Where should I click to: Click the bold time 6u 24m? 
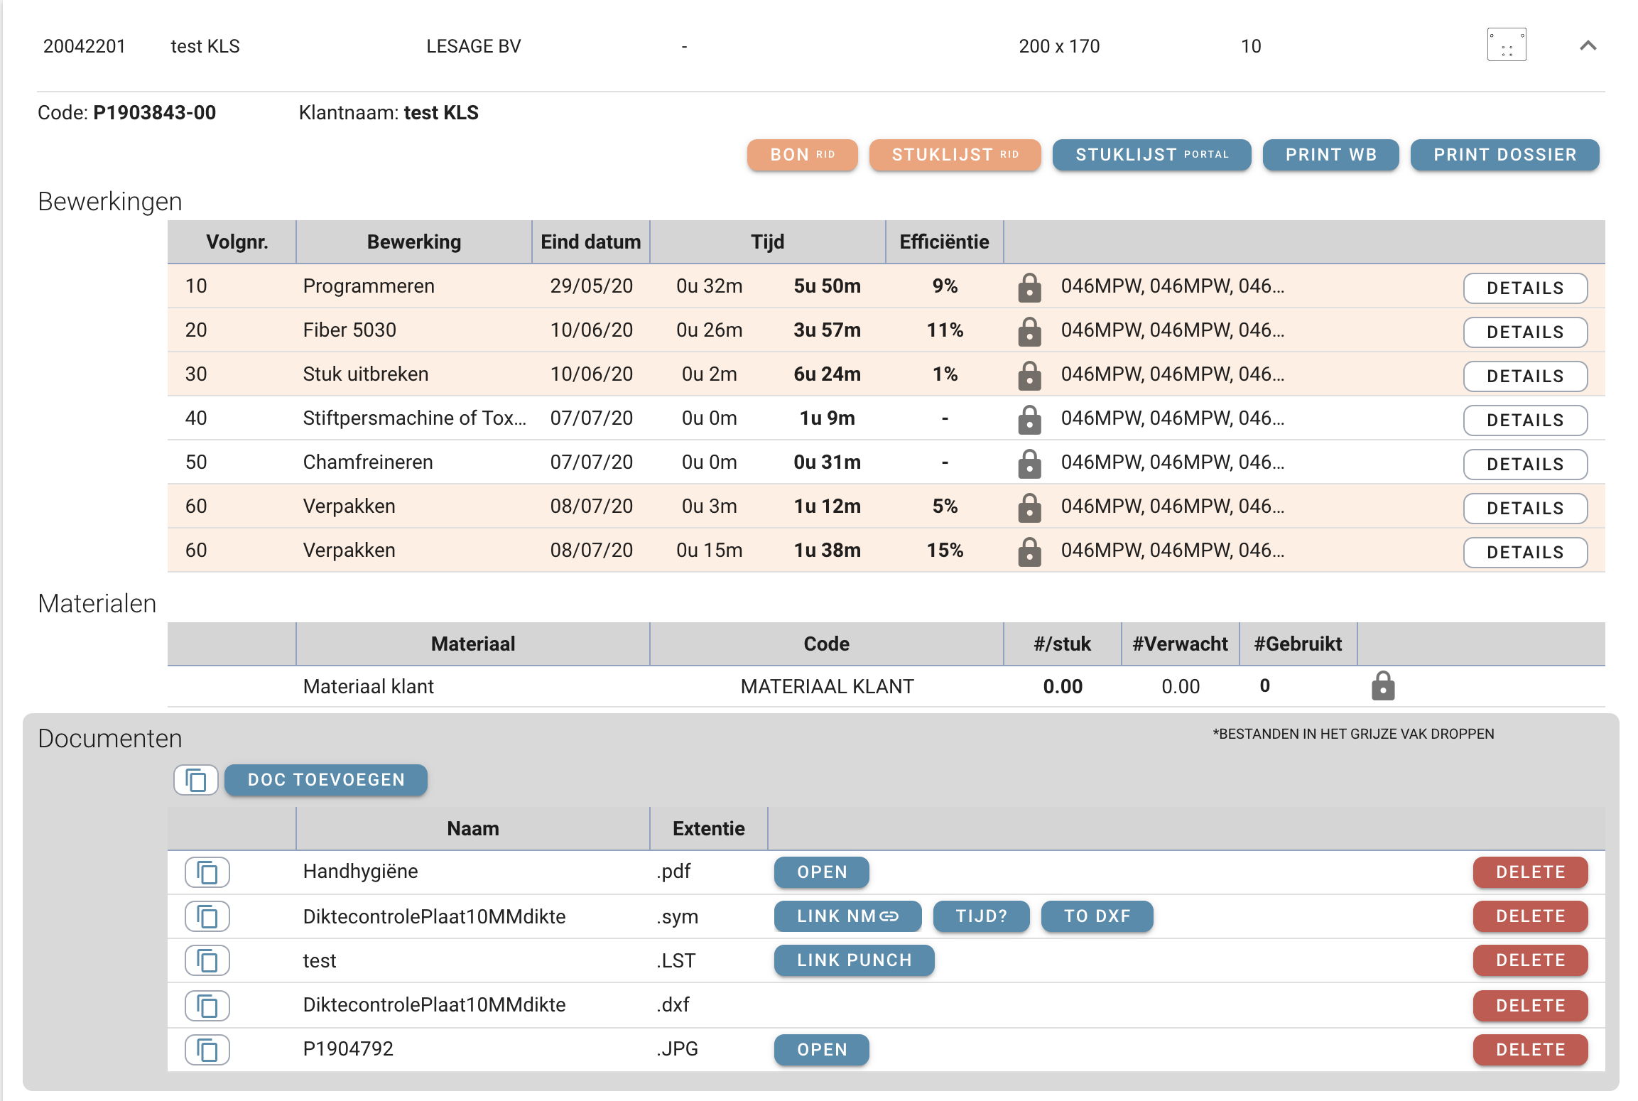pos(828,374)
